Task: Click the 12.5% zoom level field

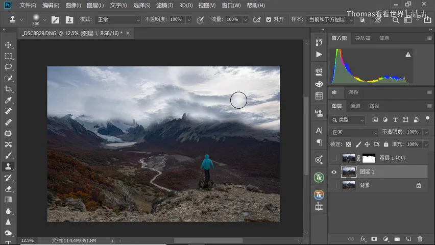Action: pos(28,240)
